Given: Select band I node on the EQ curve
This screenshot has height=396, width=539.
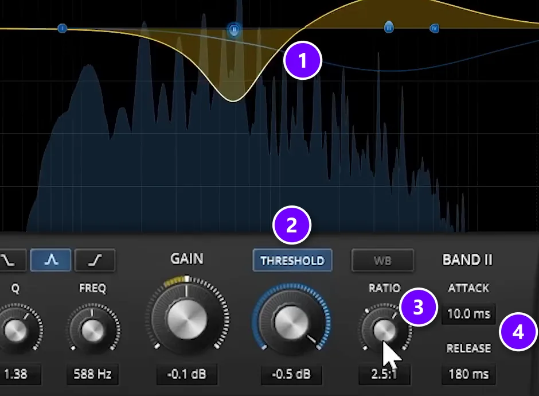Looking at the screenshot, I should (x=62, y=28).
